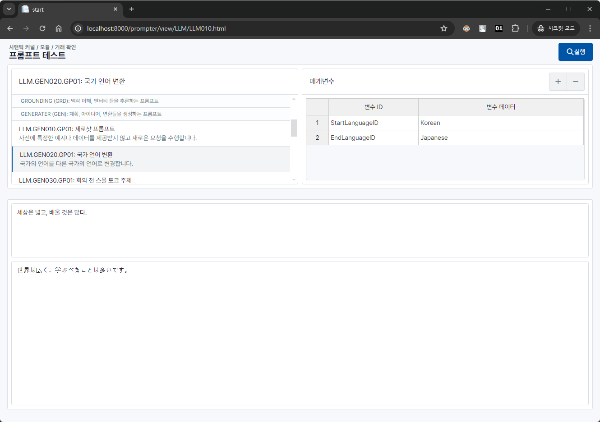
Task: Reload the current page
Action: (x=42, y=28)
